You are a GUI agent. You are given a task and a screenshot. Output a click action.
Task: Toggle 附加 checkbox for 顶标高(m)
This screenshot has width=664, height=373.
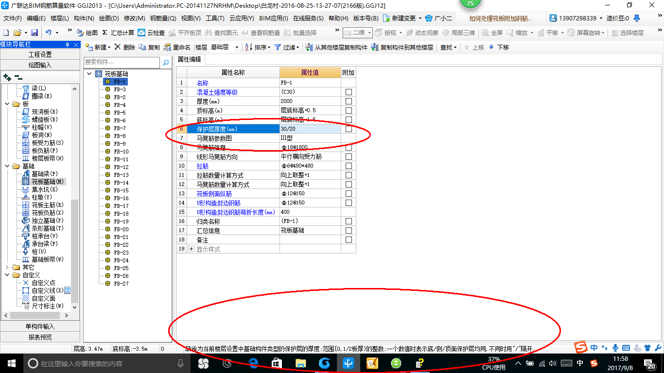tap(349, 110)
